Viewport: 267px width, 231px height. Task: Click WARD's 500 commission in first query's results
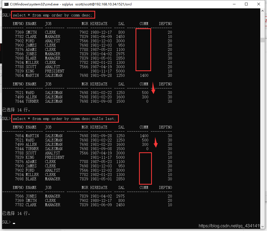pos(145,93)
